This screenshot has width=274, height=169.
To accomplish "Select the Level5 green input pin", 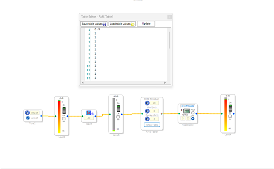I will [110, 114].
